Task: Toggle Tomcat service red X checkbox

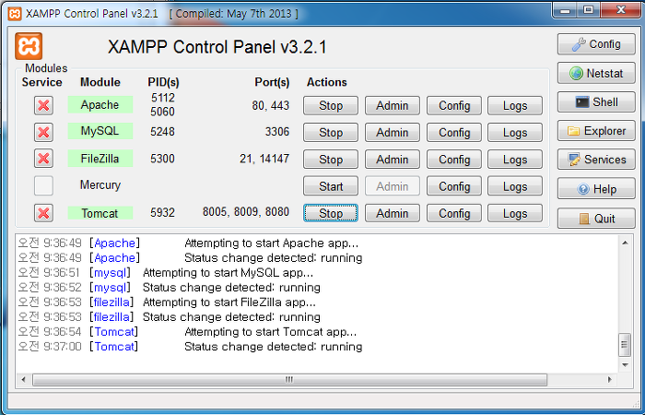Action: coord(43,213)
